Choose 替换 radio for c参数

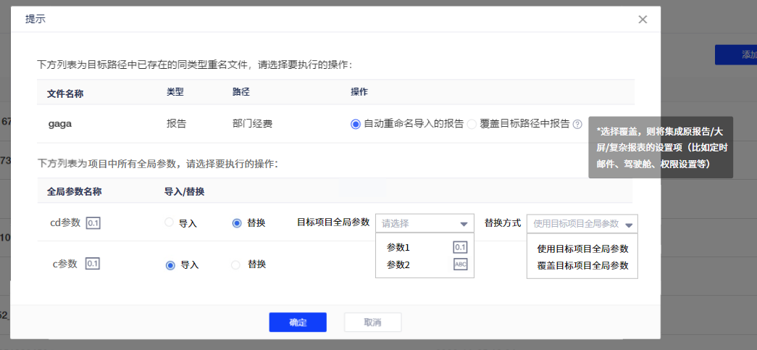point(235,265)
